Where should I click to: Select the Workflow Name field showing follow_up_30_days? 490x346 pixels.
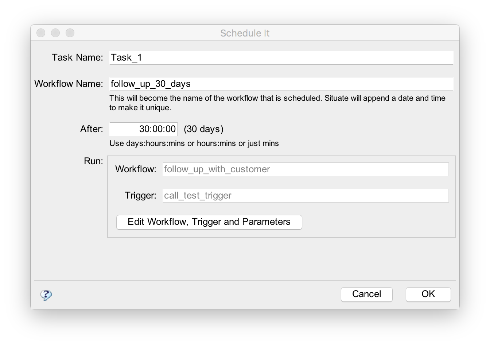281,84
